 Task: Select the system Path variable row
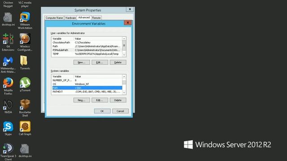87,88
